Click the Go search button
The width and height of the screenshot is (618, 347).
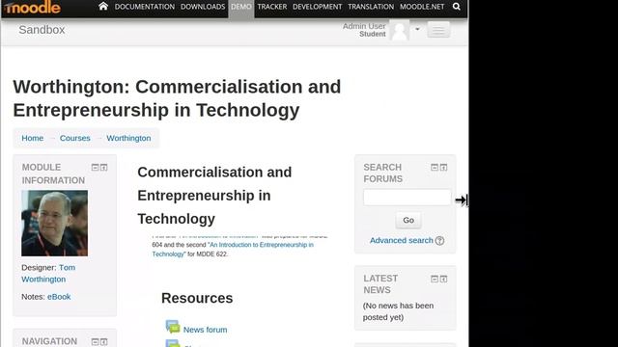408,220
